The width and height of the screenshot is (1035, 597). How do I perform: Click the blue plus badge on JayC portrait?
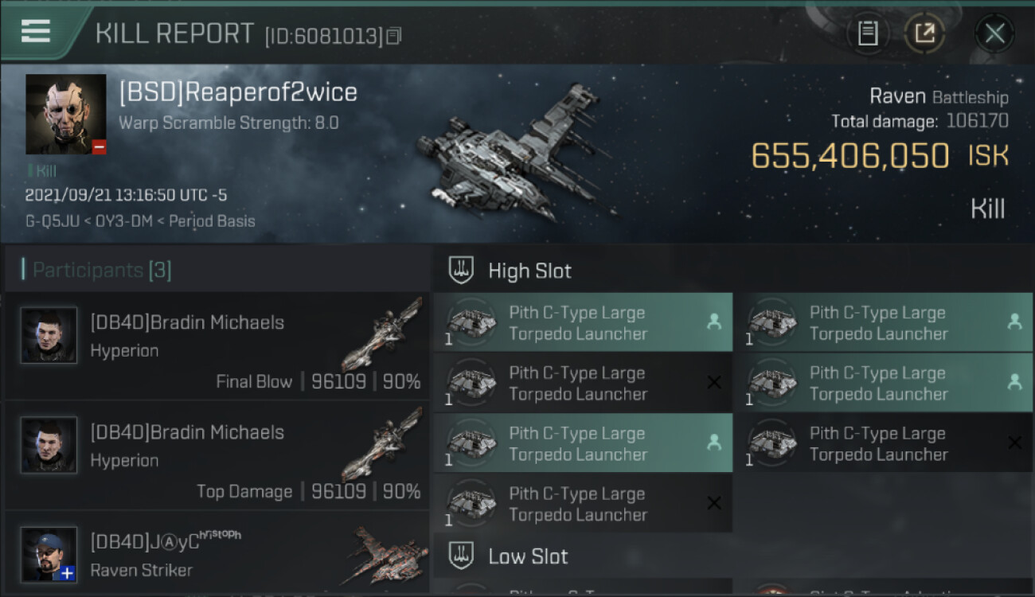click(x=68, y=572)
